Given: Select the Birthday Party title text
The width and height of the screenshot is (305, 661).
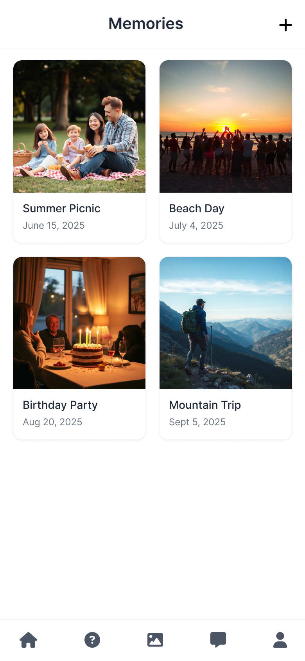Looking at the screenshot, I should (60, 405).
